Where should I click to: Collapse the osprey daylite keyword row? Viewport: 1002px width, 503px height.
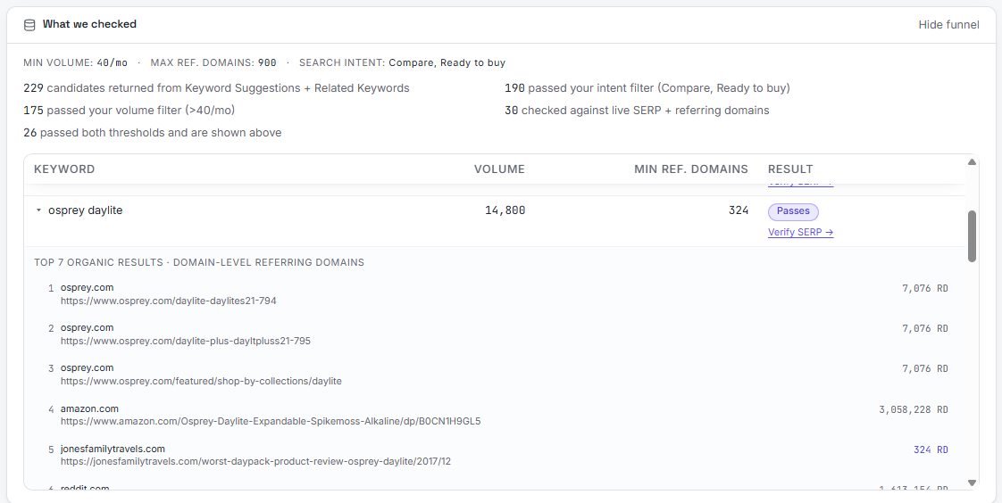click(38, 210)
